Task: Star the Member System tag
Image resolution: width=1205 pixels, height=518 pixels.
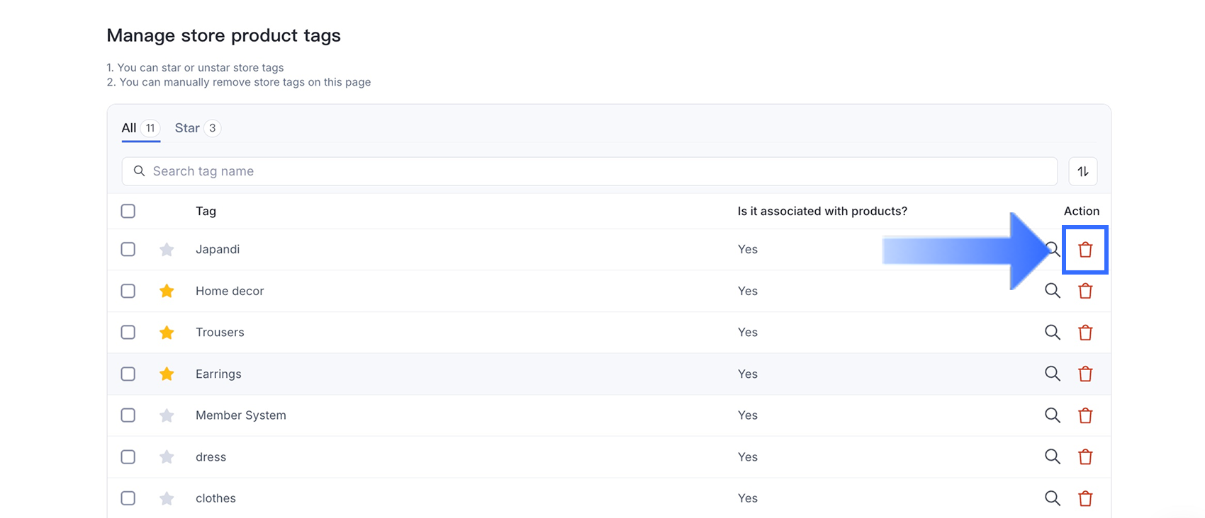Action: pos(167,415)
